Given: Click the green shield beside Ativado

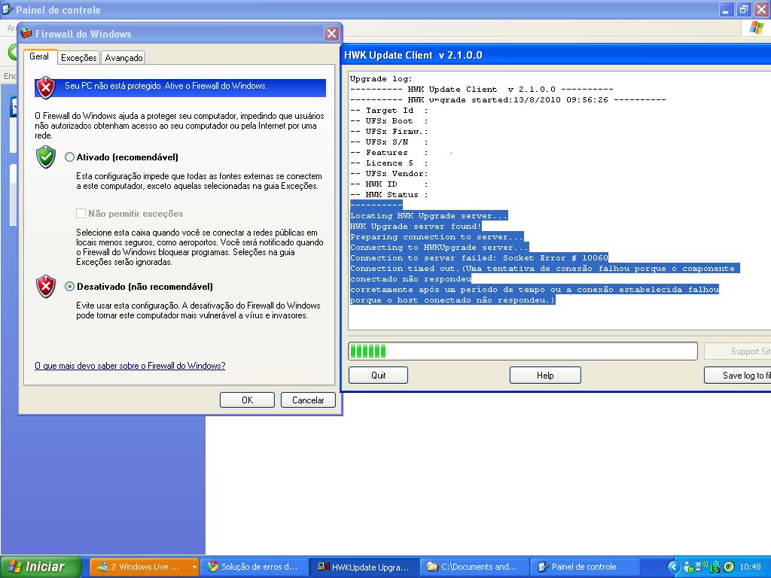Looking at the screenshot, I should 46,157.
